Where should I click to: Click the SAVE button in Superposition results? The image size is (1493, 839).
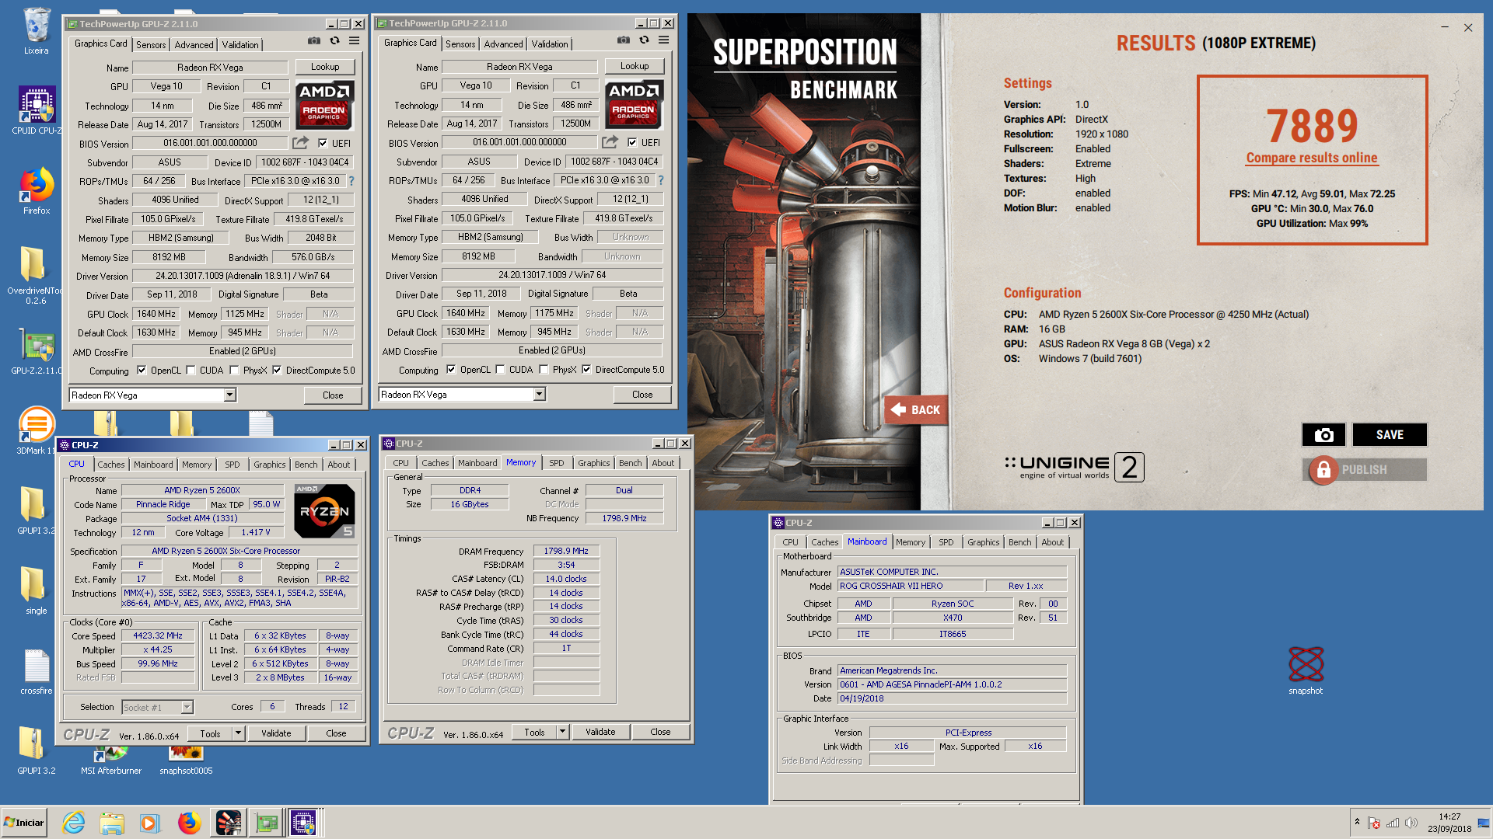(x=1390, y=435)
